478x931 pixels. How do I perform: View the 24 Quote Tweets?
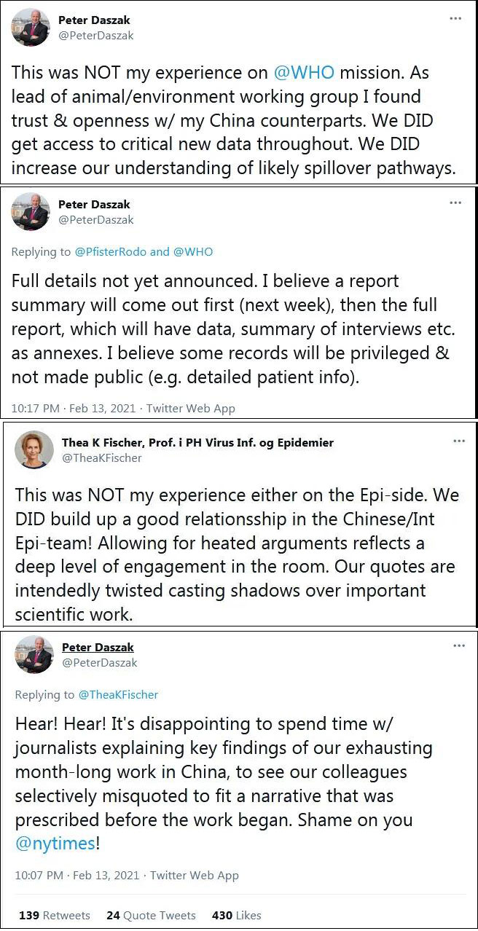pos(151,915)
